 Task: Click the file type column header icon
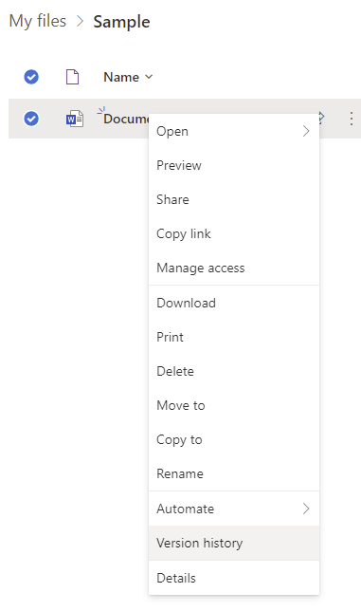click(x=72, y=77)
